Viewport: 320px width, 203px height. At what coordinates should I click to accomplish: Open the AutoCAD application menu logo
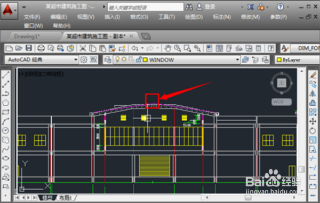click(9, 11)
